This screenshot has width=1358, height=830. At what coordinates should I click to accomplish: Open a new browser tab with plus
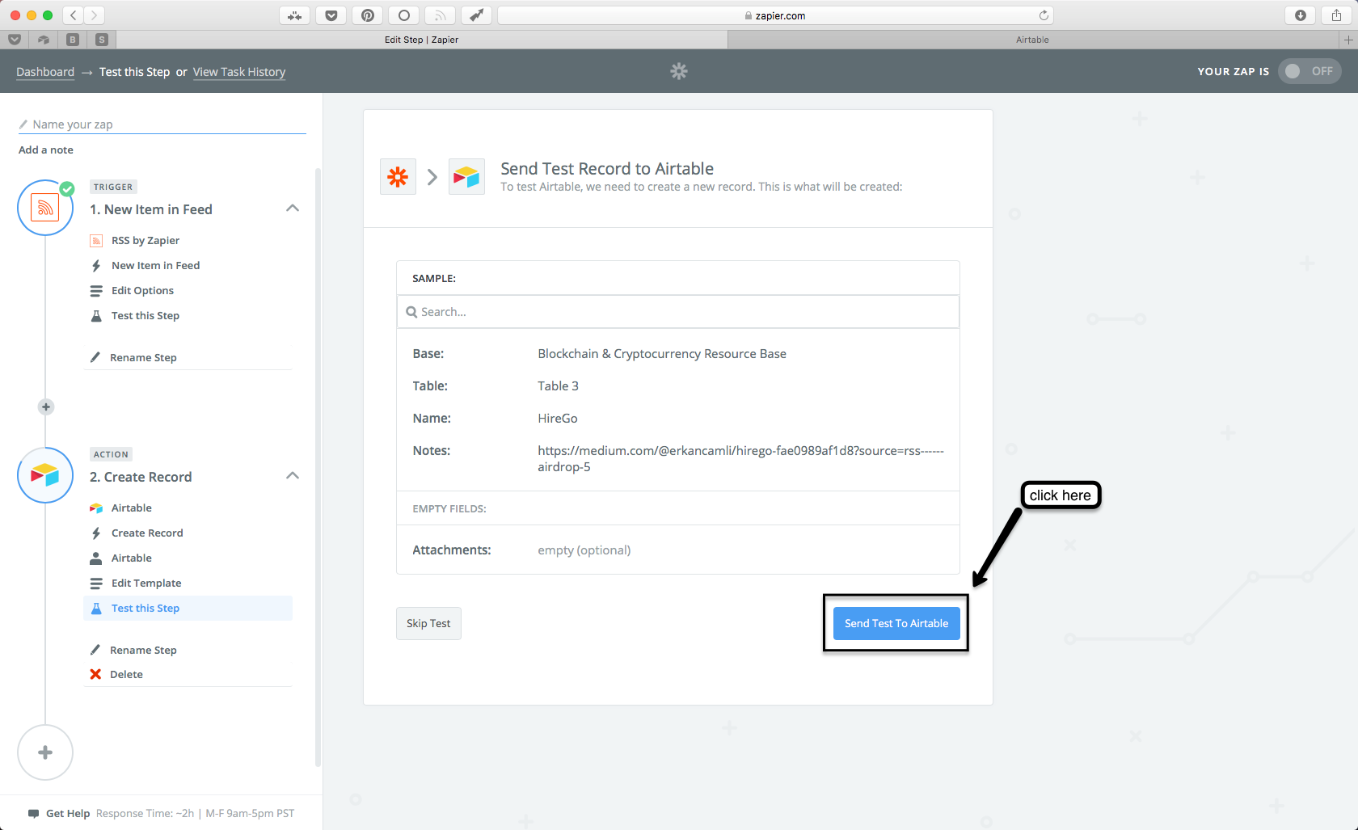[x=1348, y=40]
